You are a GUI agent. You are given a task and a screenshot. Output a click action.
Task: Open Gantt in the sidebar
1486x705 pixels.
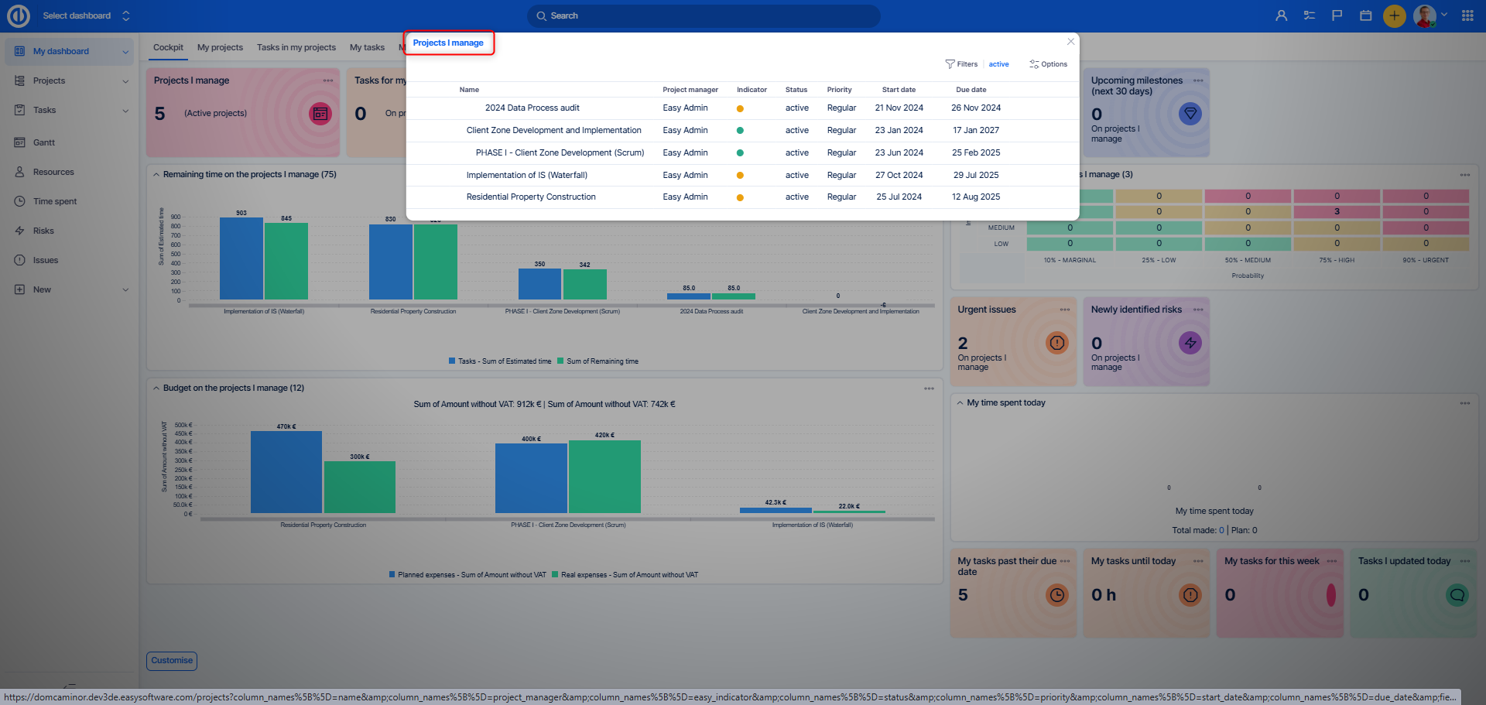44,142
